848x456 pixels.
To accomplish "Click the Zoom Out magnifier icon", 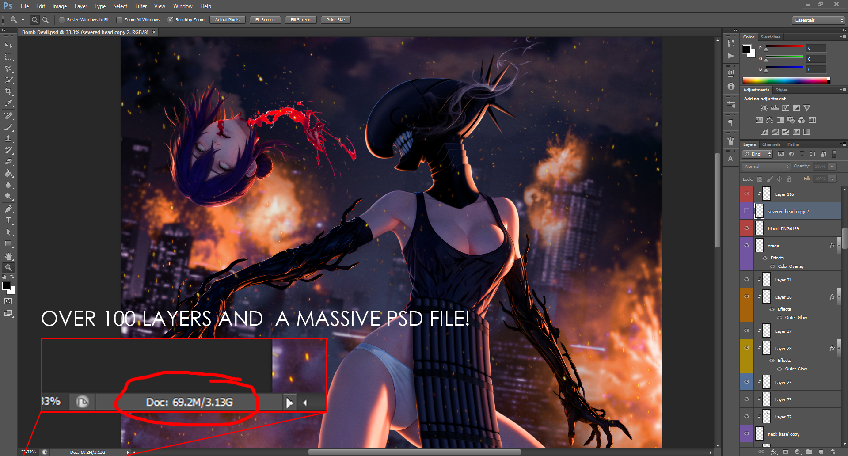I will coord(46,20).
